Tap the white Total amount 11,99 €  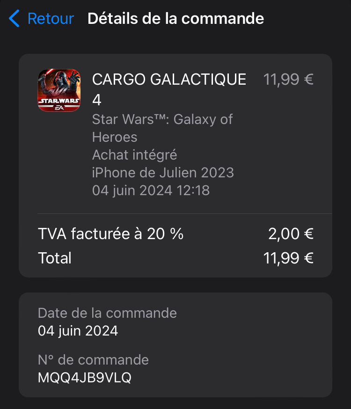pyautogui.click(x=288, y=258)
